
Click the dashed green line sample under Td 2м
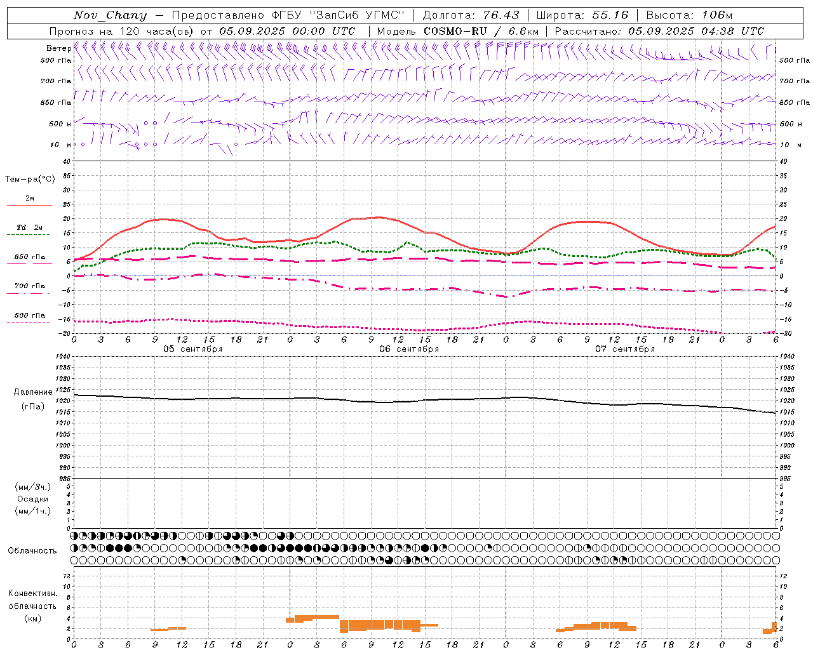[29, 235]
